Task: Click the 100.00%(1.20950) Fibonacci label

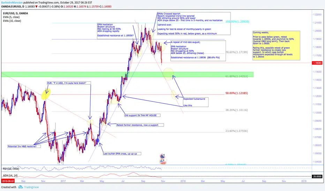Action: [237, 22]
